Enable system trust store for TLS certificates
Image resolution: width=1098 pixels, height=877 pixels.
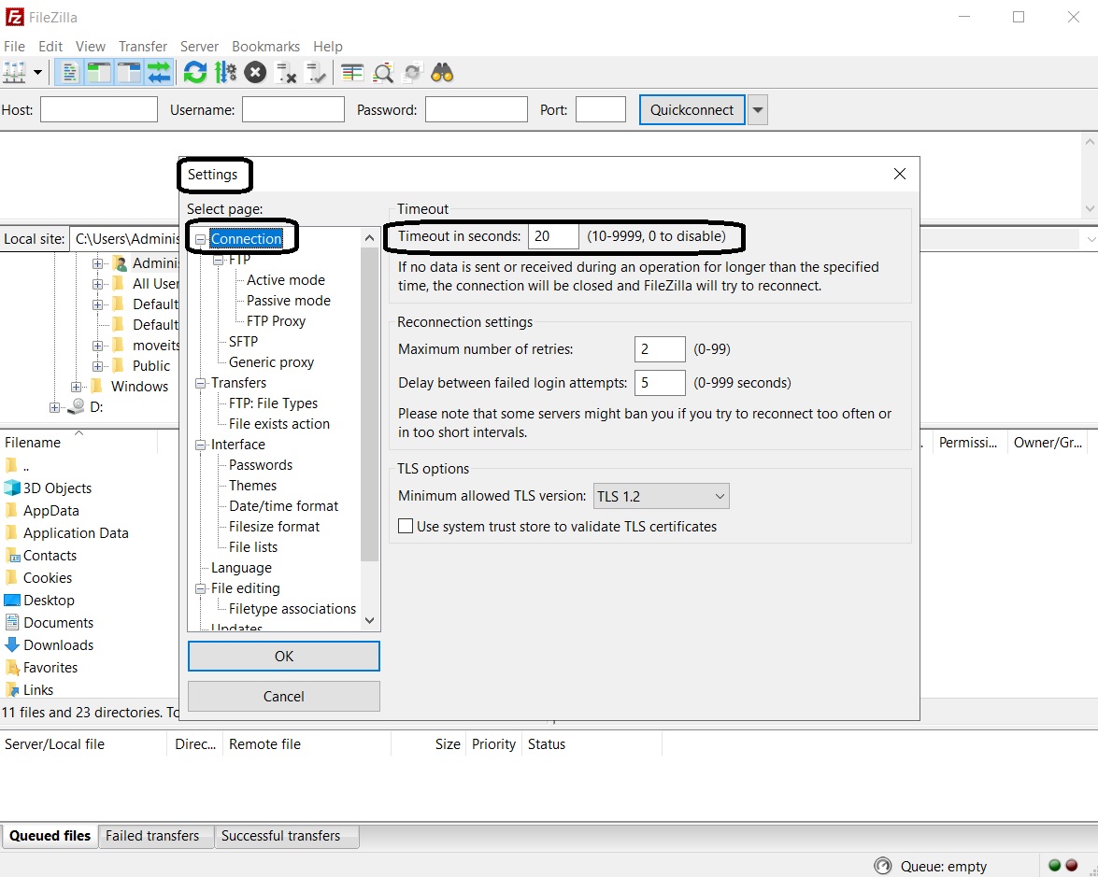(x=406, y=526)
